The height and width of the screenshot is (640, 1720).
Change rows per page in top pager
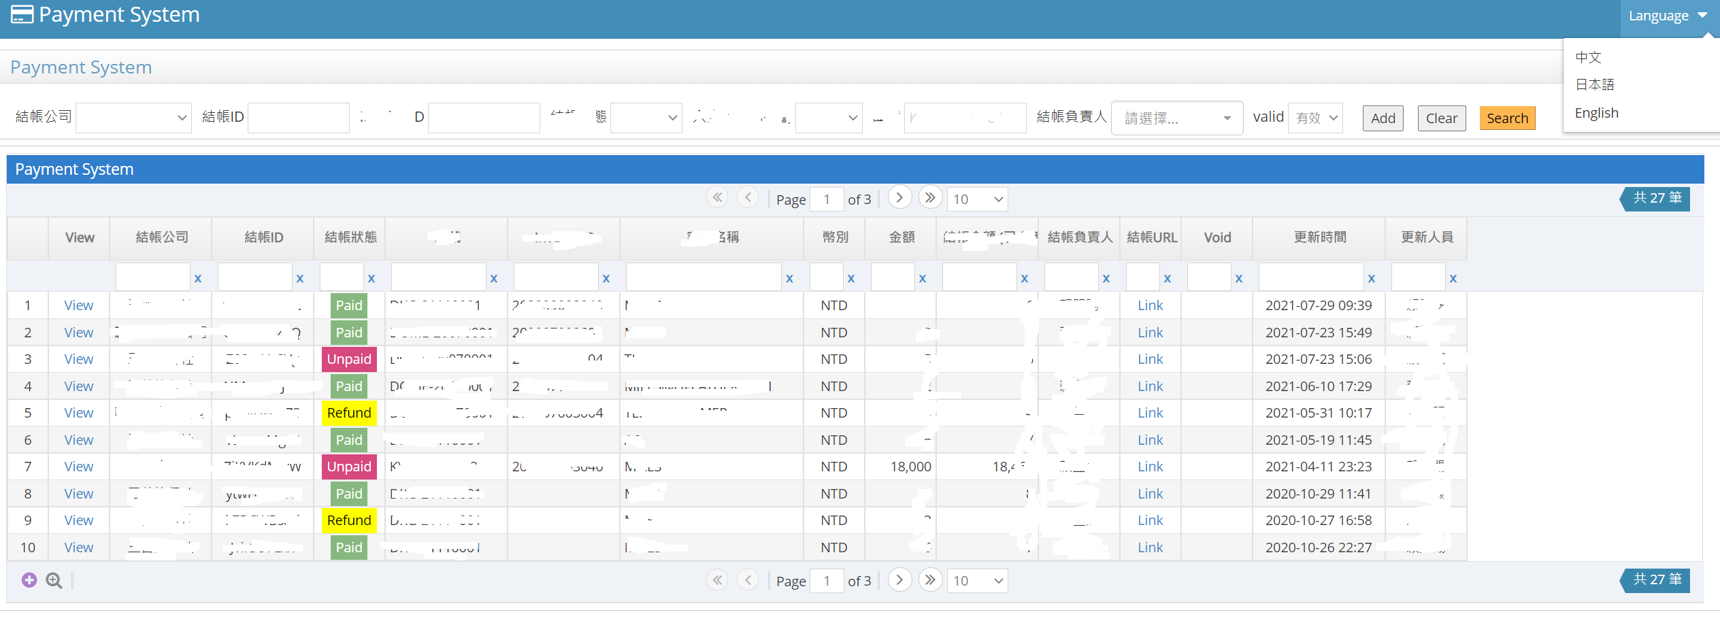(977, 199)
